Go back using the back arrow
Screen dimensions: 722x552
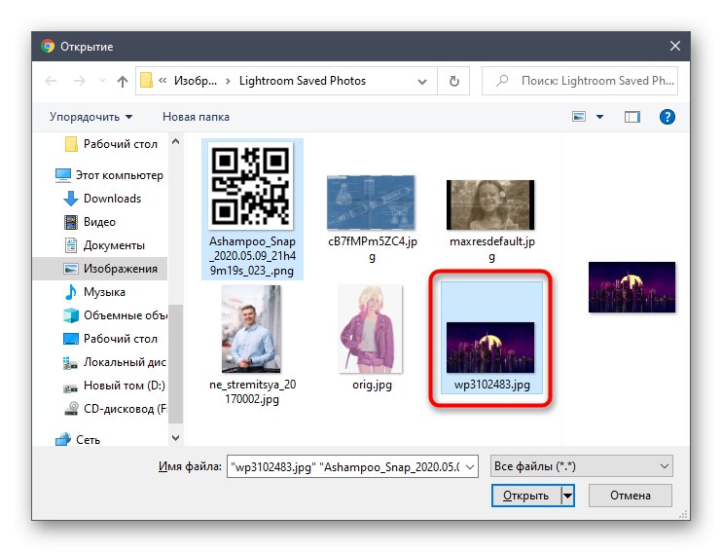point(51,81)
